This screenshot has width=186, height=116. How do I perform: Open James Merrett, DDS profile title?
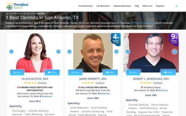coord(93,79)
